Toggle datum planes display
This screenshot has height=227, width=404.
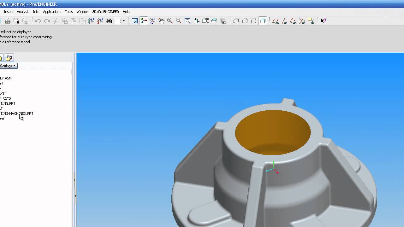click(x=275, y=21)
